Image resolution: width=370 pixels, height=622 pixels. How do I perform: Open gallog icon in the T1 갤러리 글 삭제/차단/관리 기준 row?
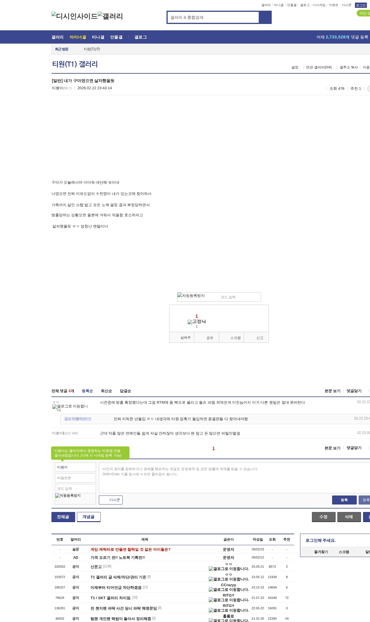coord(229,579)
